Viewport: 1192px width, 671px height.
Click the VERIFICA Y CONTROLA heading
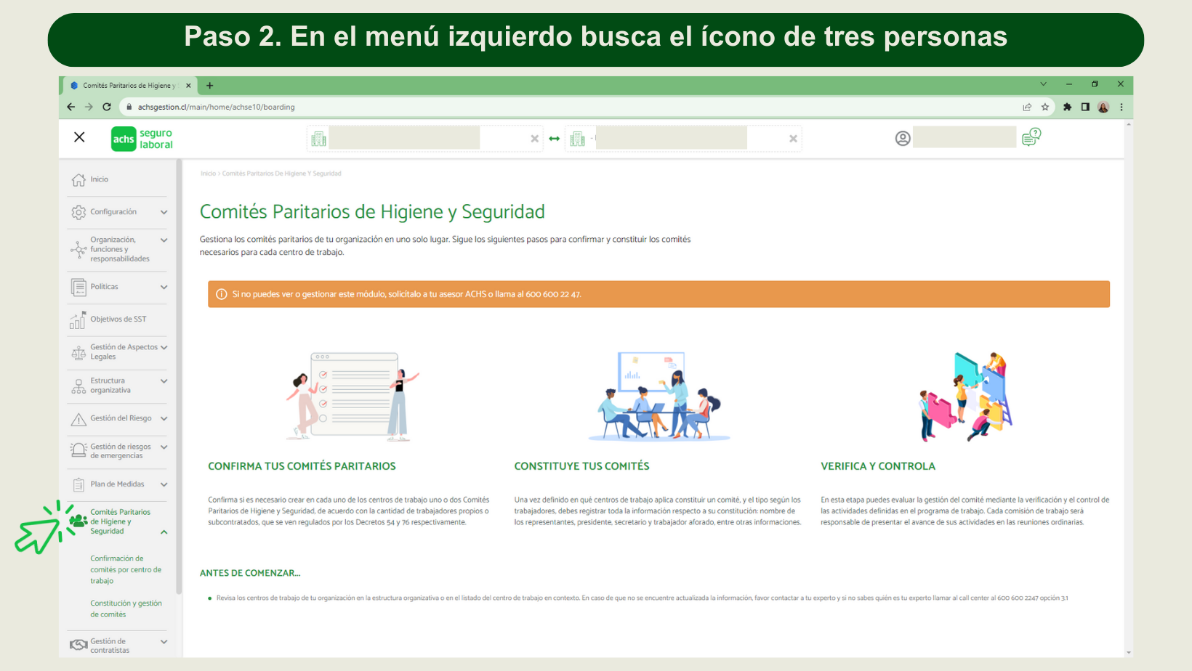(x=878, y=466)
